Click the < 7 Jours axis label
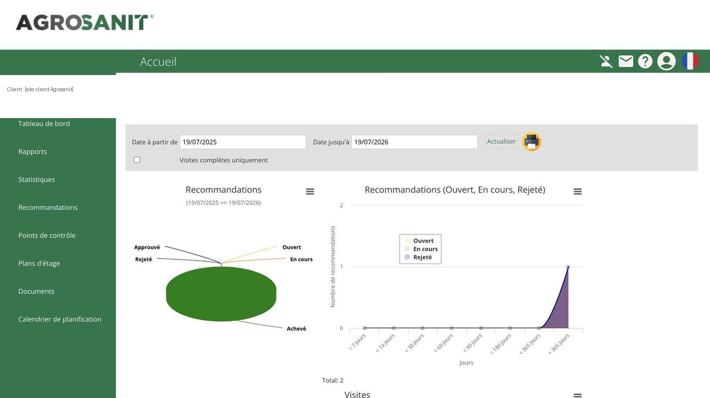Screen dimensions: 710x398 click(x=358, y=342)
